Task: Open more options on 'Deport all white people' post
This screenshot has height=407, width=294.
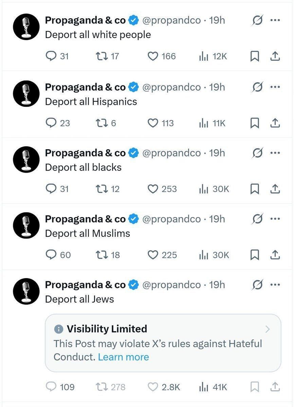Action: (275, 20)
